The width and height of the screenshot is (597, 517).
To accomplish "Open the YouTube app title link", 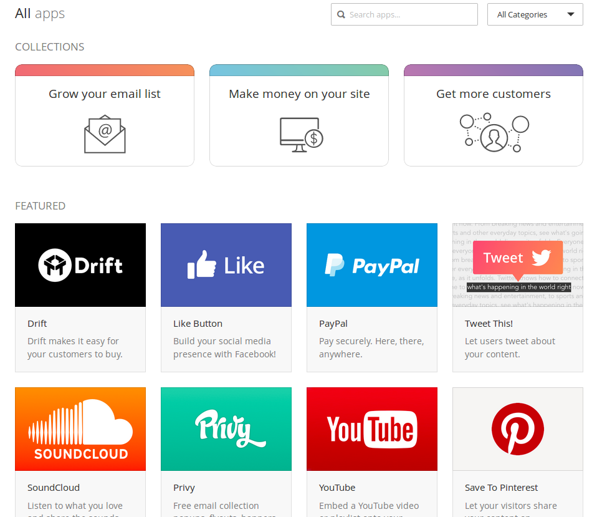I will 337,488.
